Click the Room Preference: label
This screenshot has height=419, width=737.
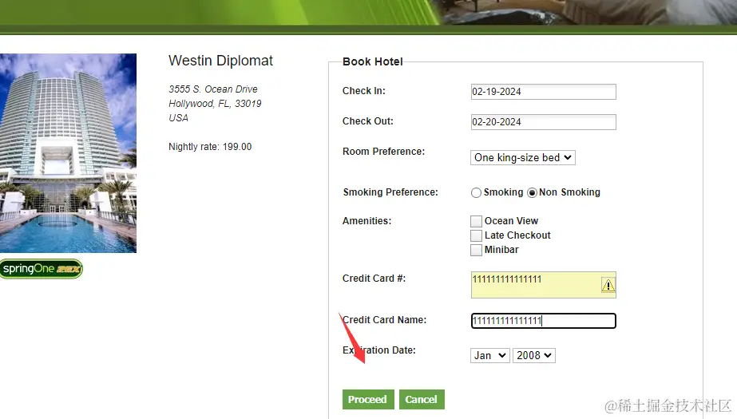click(x=383, y=152)
